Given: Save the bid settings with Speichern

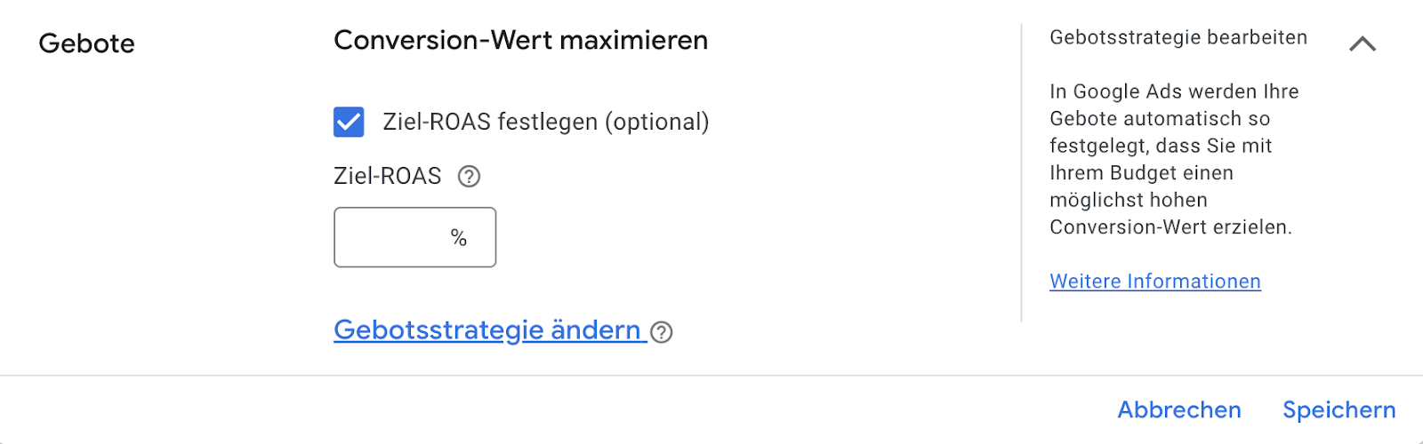Looking at the screenshot, I should point(1339,409).
